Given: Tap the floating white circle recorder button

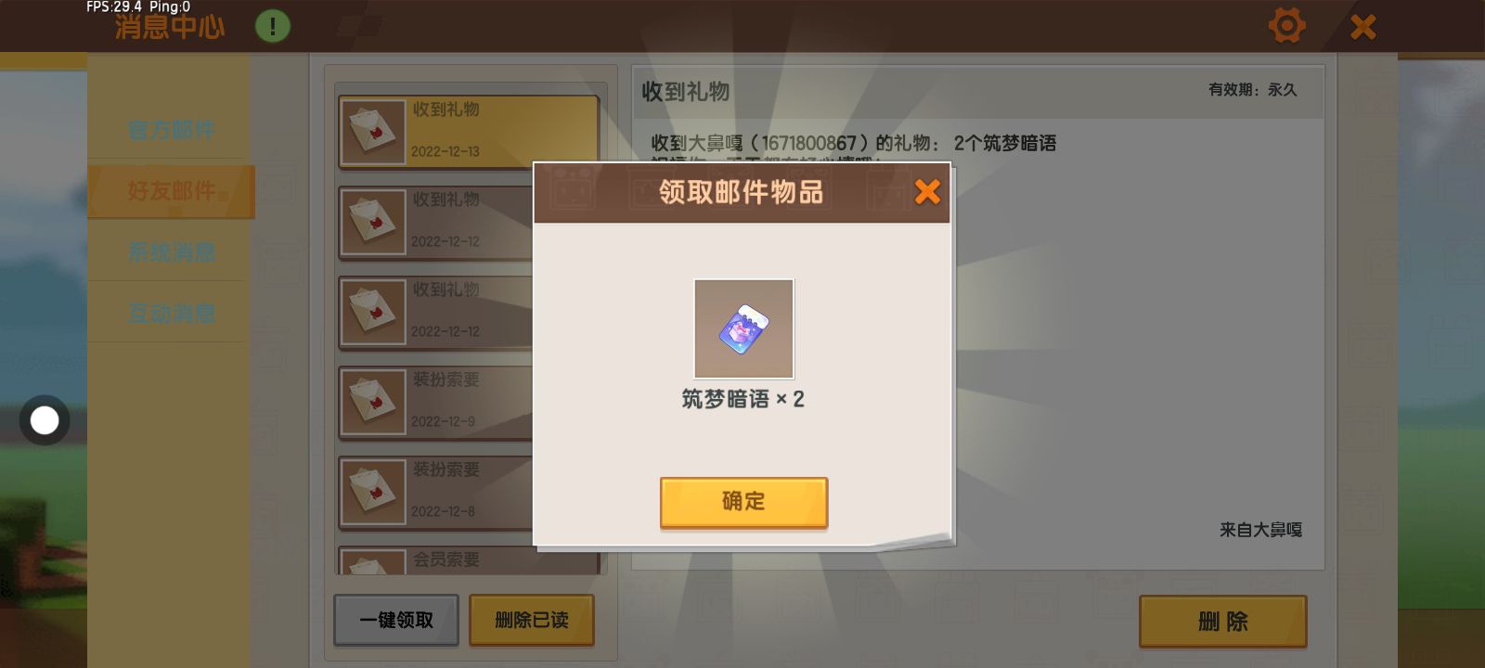Looking at the screenshot, I should coord(45,420).
